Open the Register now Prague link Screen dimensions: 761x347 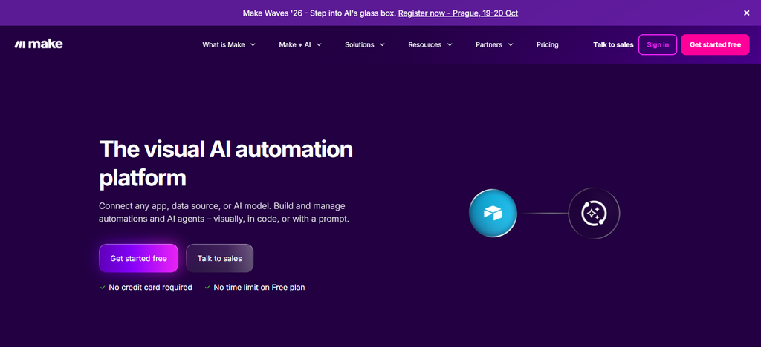tap(458, 13)
